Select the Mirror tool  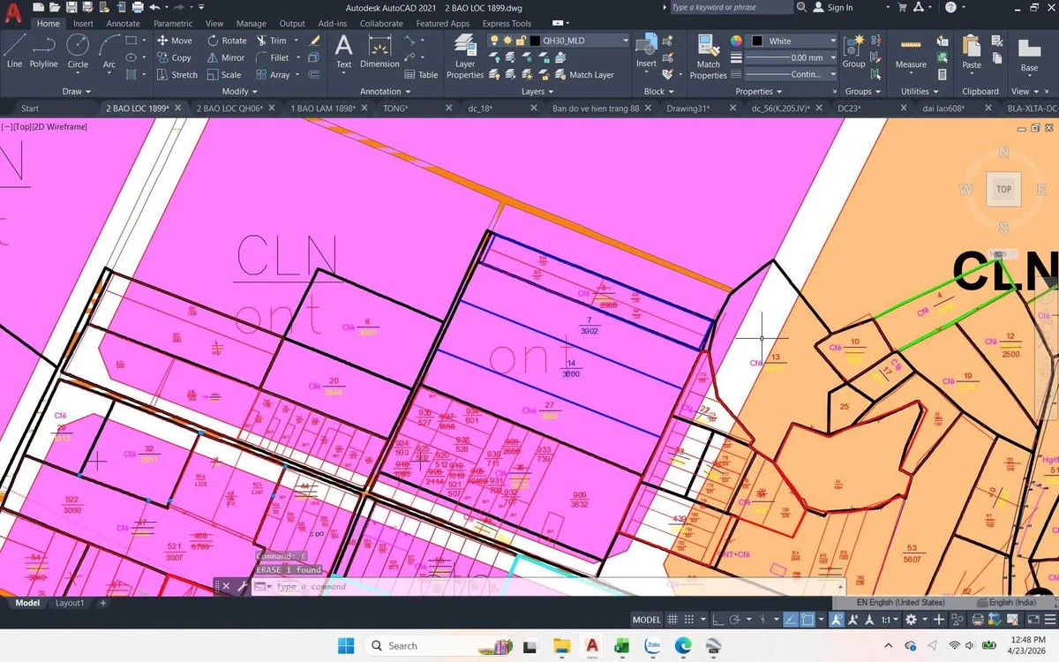click(226, 57)
